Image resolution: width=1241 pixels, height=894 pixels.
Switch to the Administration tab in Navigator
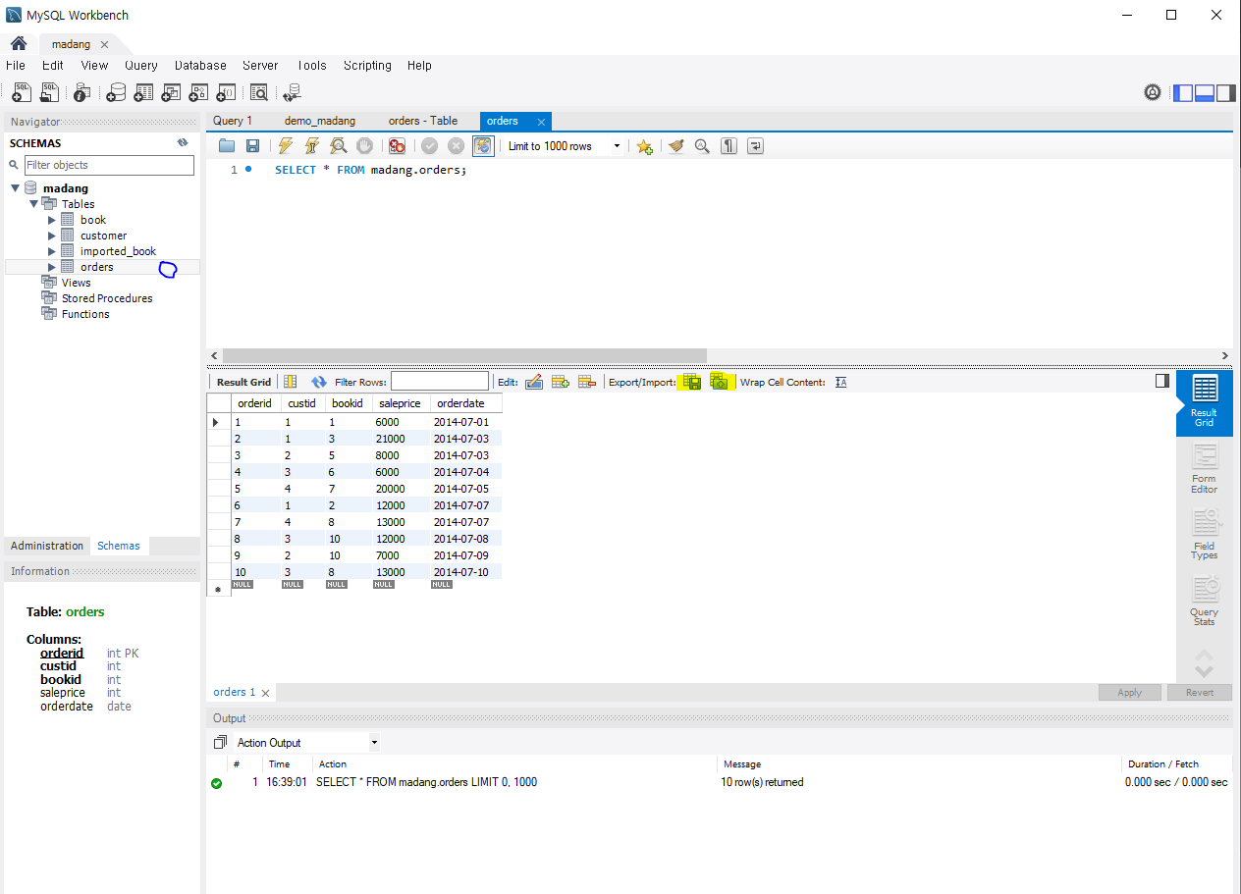tap(47, 546)
